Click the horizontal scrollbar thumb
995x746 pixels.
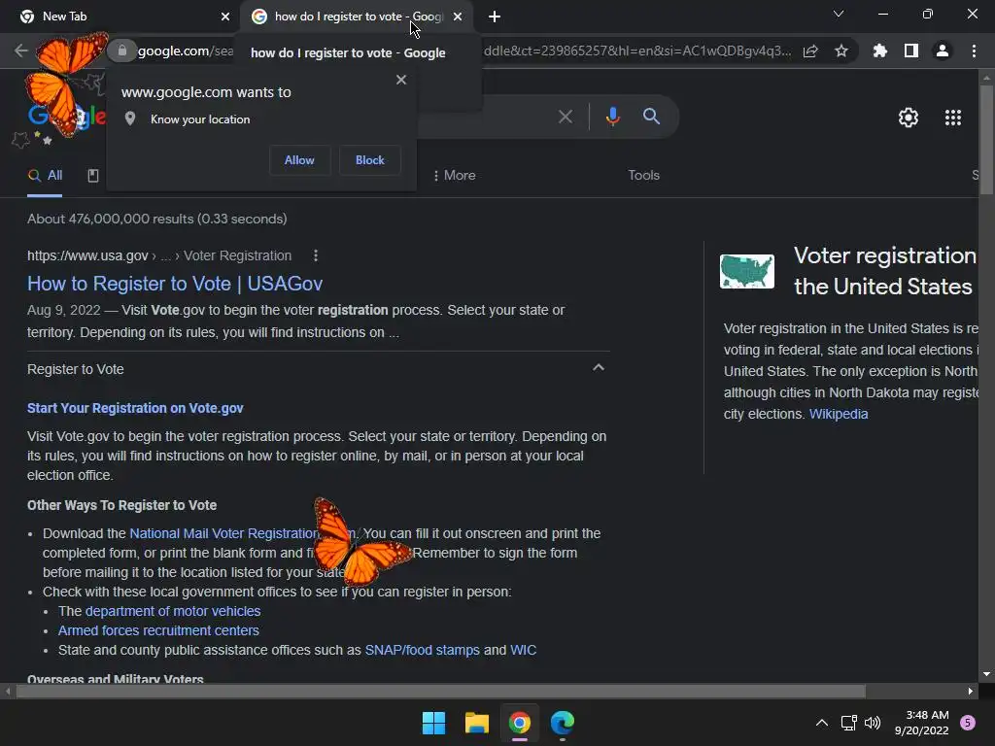[x=440, y=691]
